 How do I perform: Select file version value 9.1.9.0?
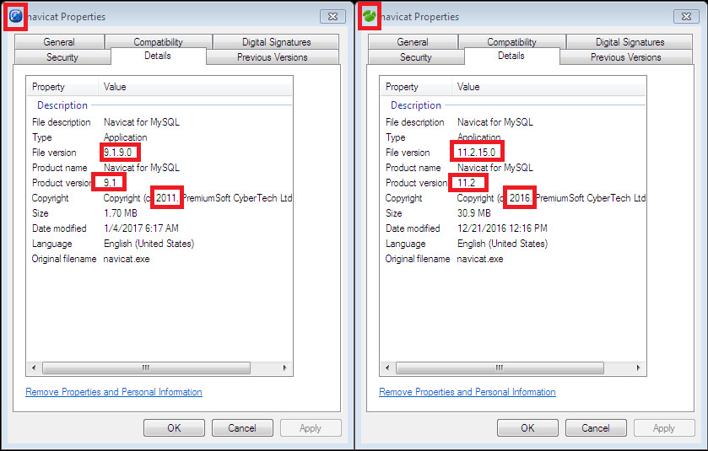click(x=118, y=153)
